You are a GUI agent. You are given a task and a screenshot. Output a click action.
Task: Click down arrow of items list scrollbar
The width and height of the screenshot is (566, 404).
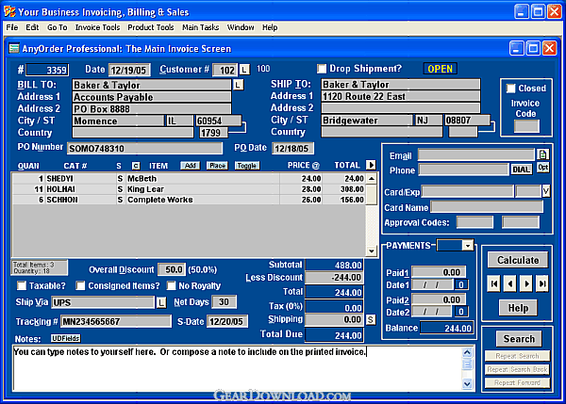click(372, 250)
